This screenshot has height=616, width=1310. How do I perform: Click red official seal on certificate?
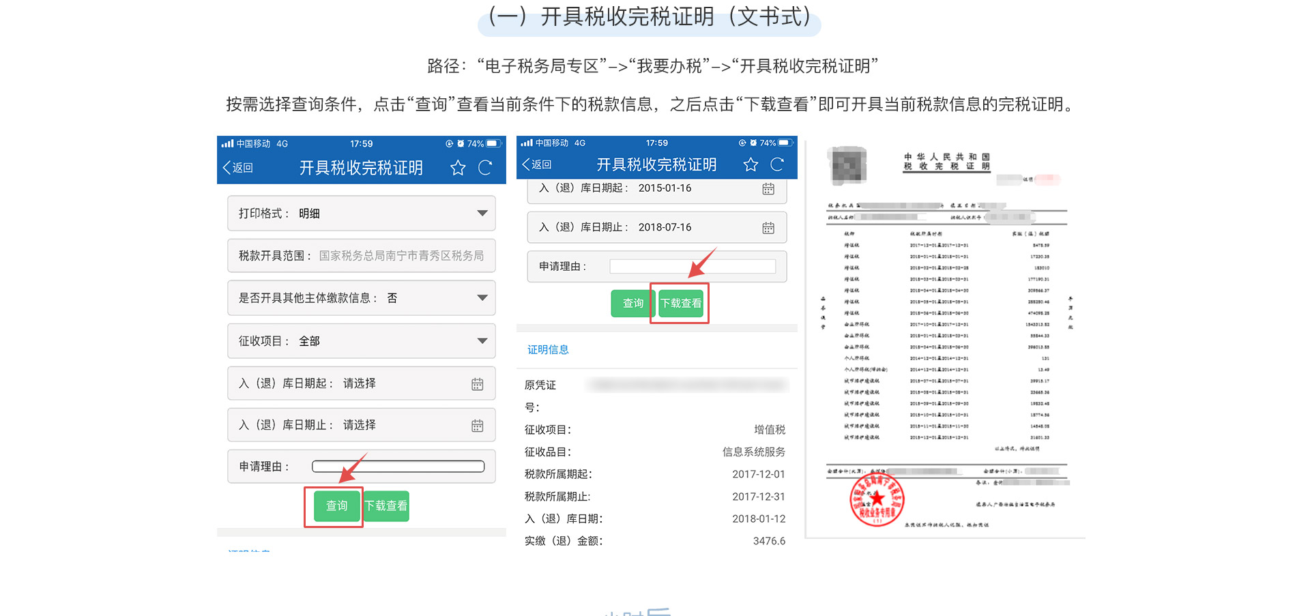coord(877,500)
